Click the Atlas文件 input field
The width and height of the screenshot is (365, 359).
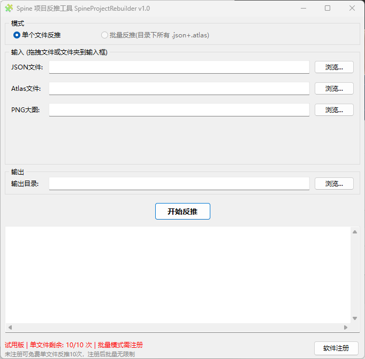179,89
